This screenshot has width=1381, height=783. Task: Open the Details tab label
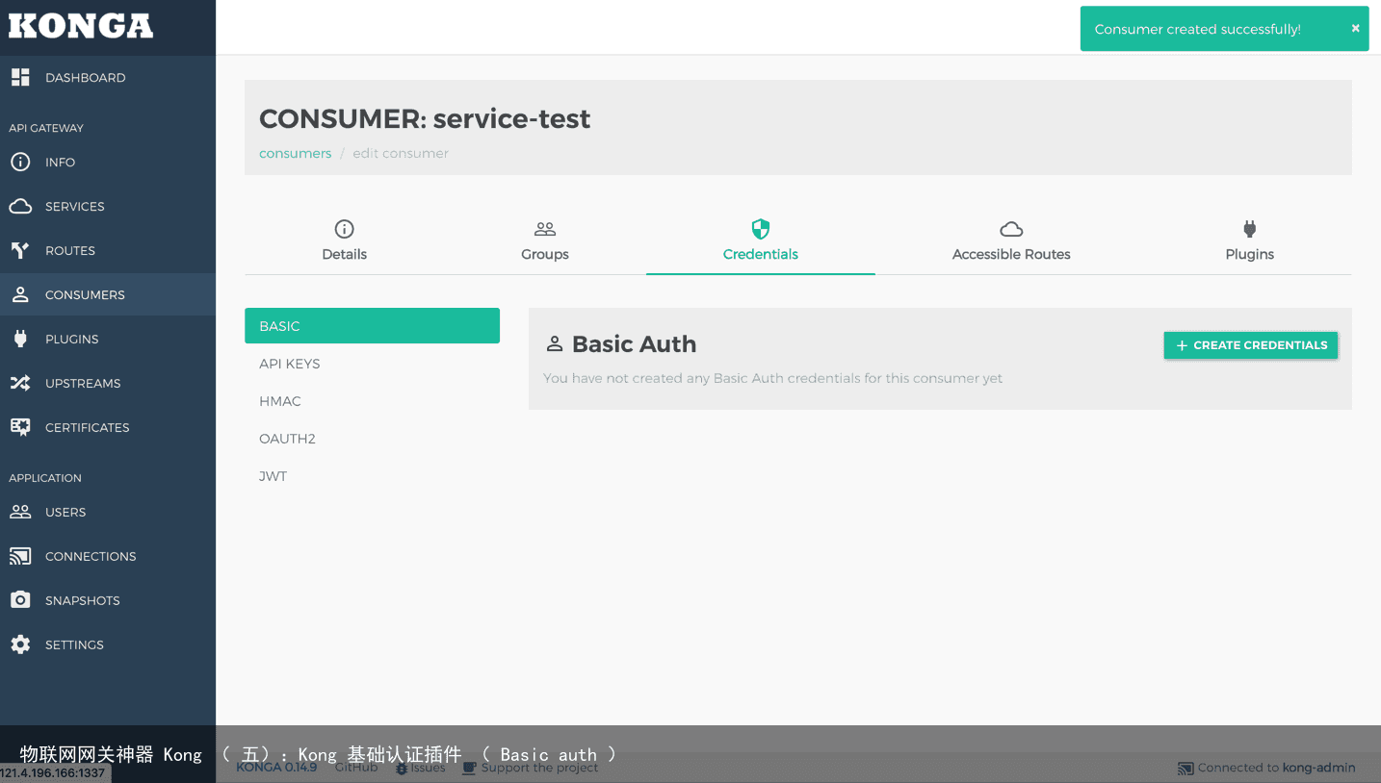[x=345, y=254]
